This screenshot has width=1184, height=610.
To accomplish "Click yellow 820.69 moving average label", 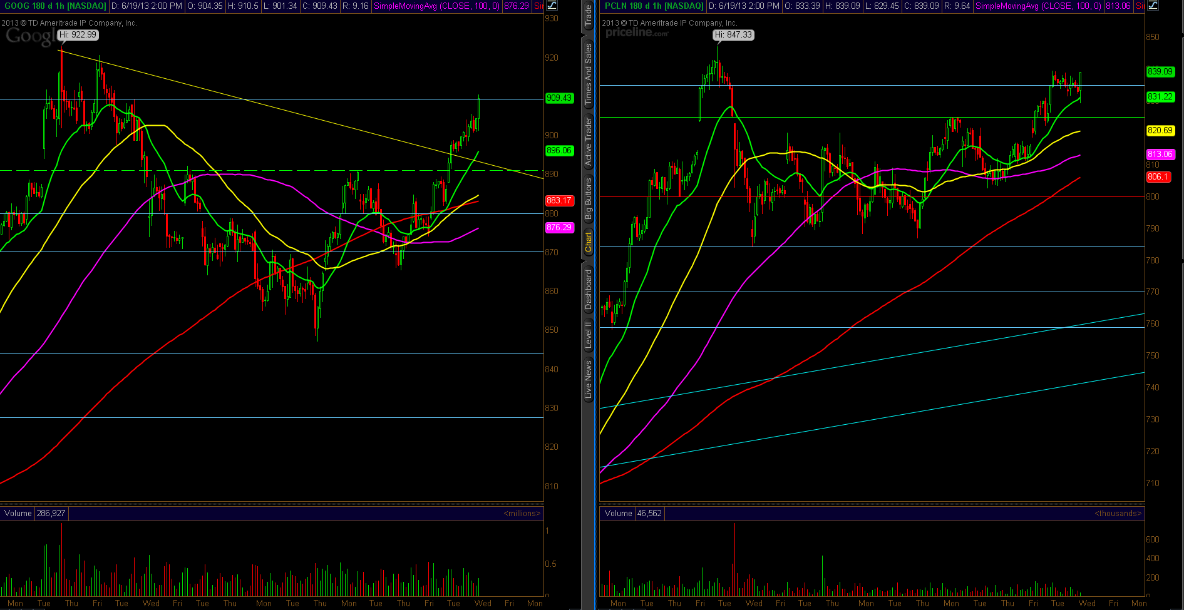I will (x=1160, y=131).
